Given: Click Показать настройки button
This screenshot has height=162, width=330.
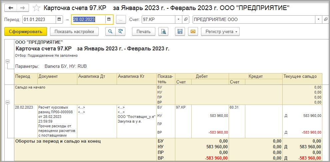Looking at the screenshot, I should (x=74, y=32).
